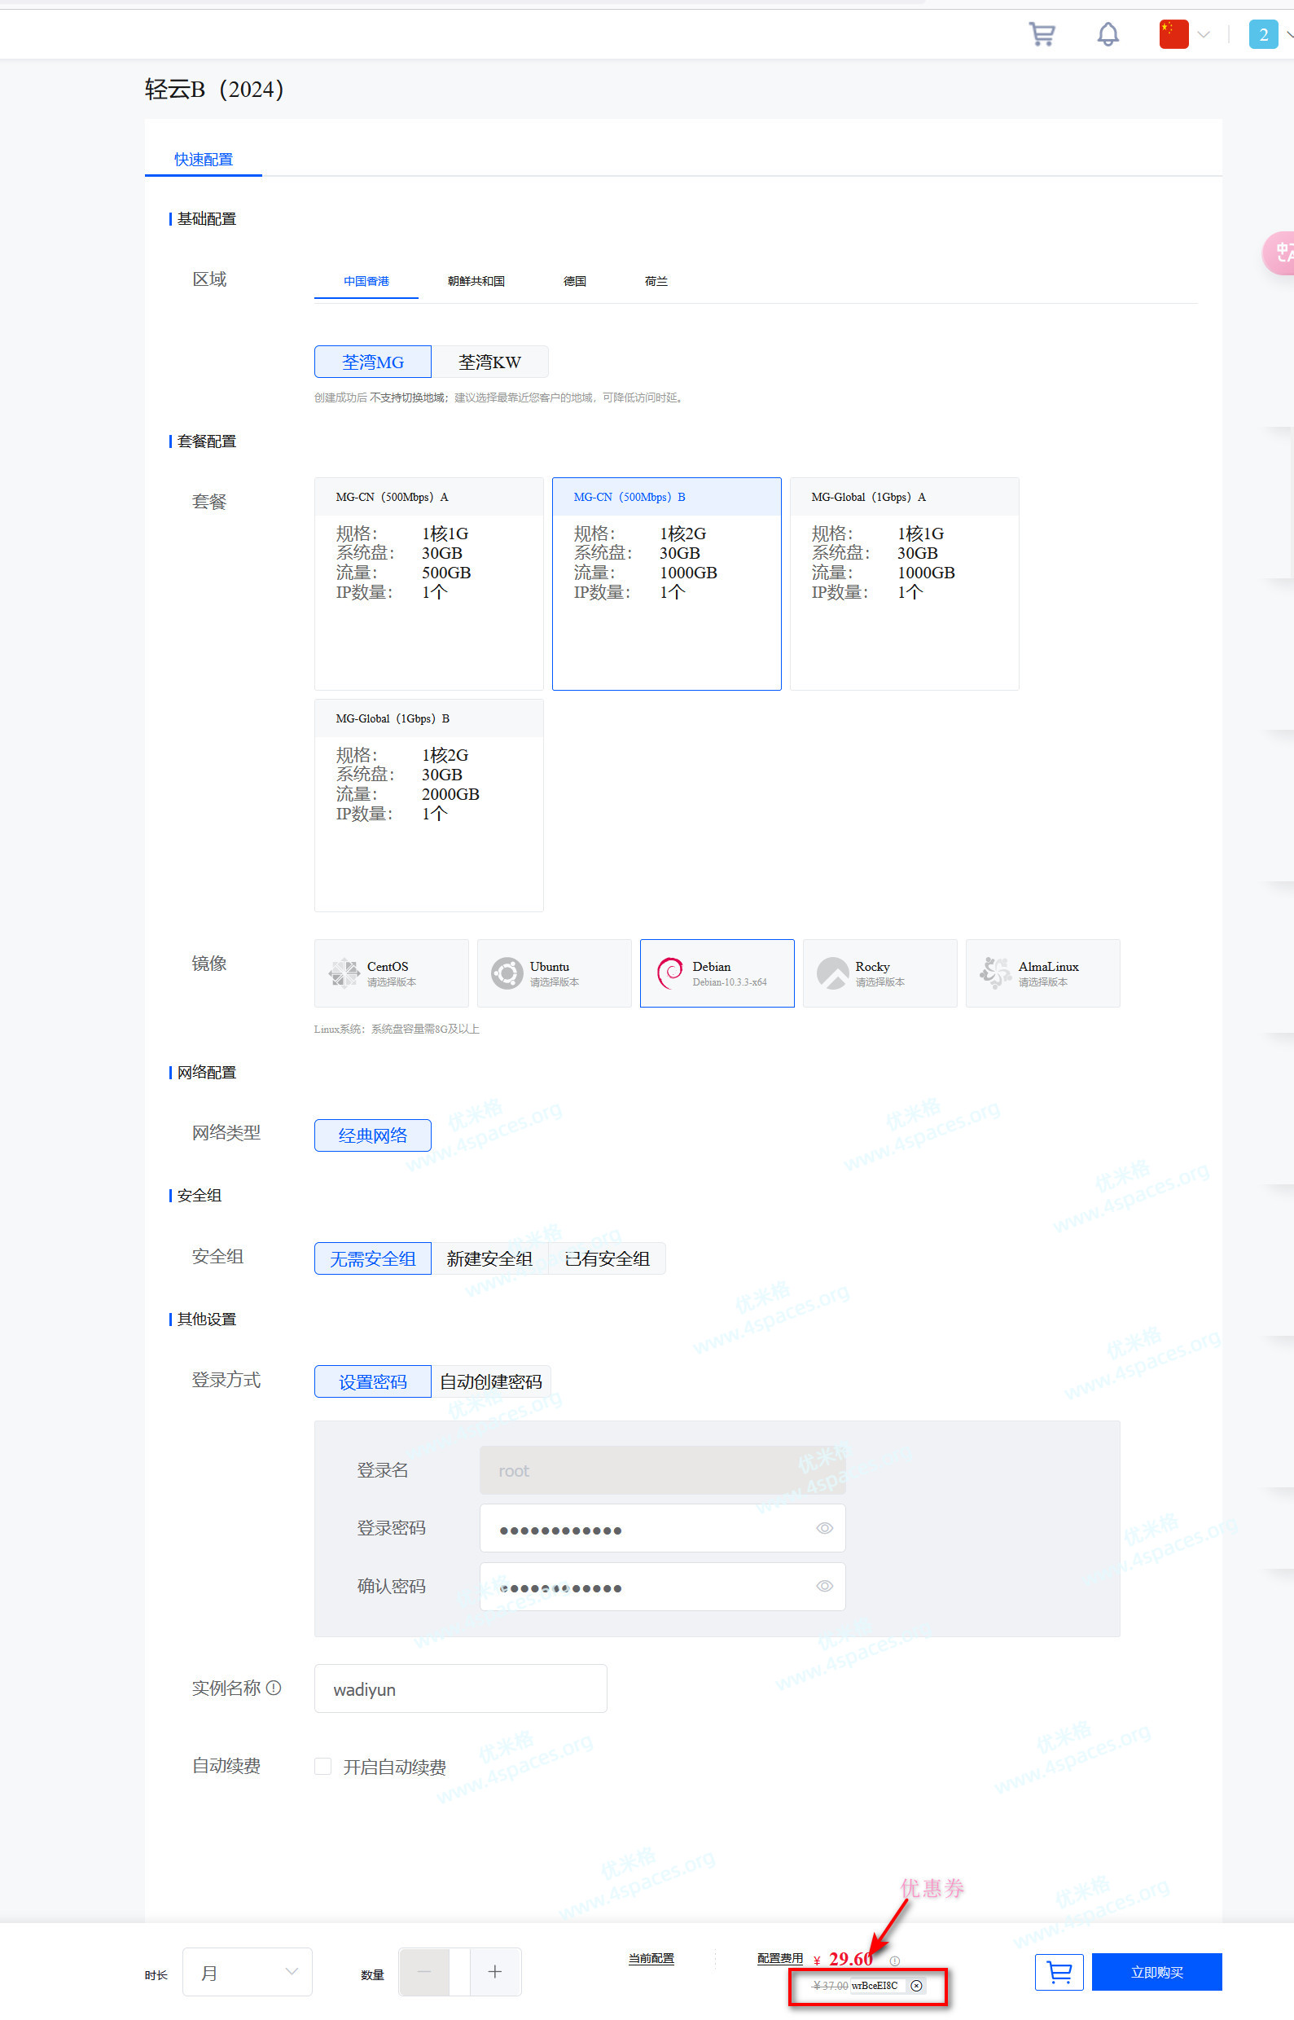Click the China flag language icon
Screen dimensions: 1294x2020
point(1173,34)
